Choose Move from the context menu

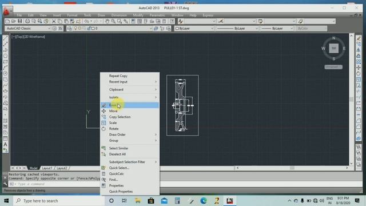[x=130, y=111]
